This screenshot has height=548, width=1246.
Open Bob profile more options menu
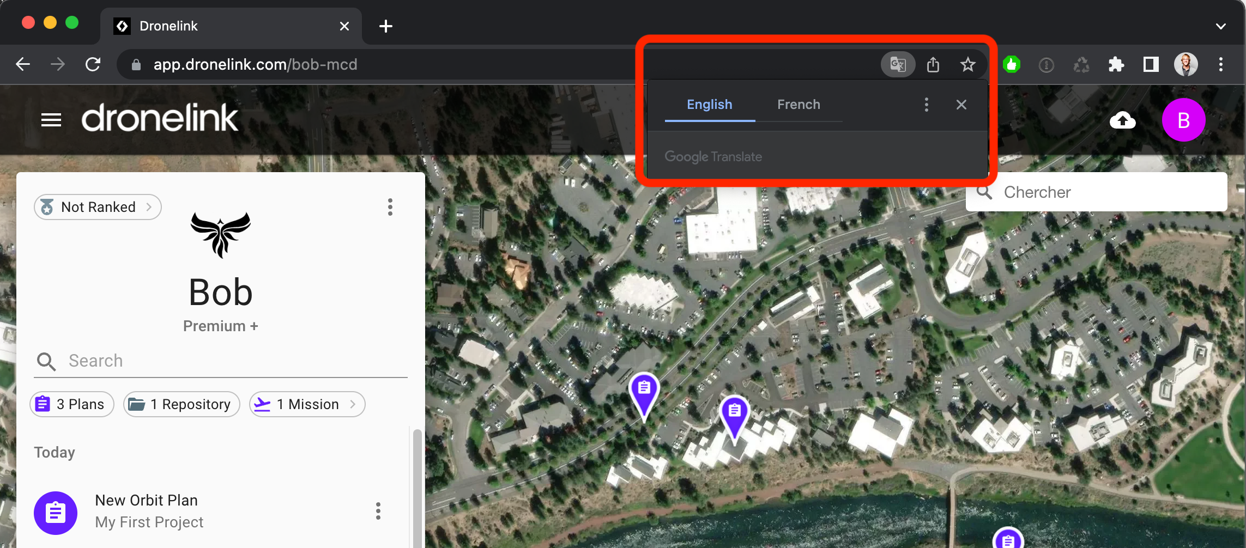pos(390,207)
